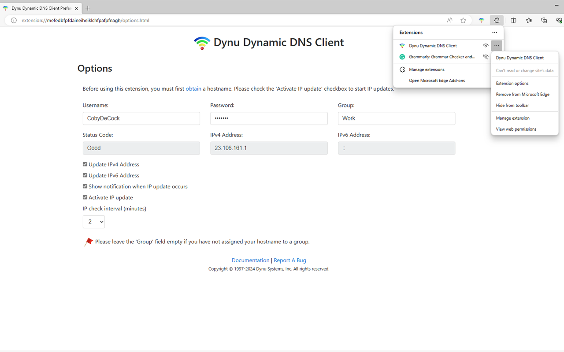Toggle the toolbar visibility eye for the Grammarly extension
This screenshot has height=352, width=564.
tap(486, 57)
